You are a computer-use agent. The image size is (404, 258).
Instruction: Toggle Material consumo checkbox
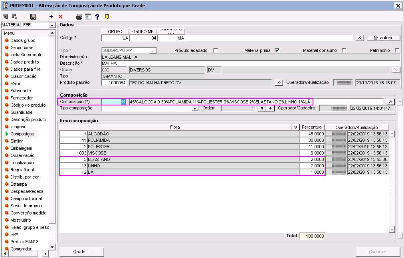tap(344, 50)
